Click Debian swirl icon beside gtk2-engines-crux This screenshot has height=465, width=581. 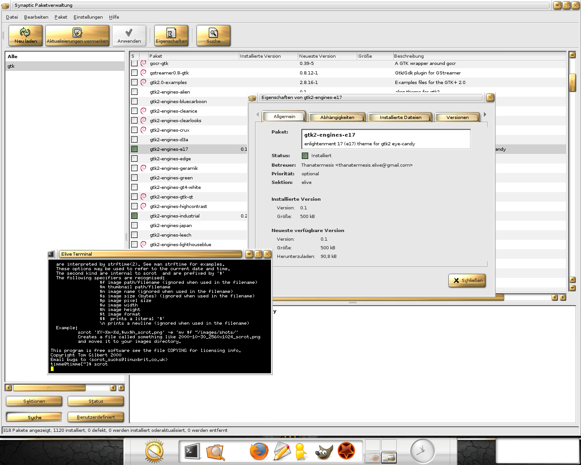pos(143,130)
